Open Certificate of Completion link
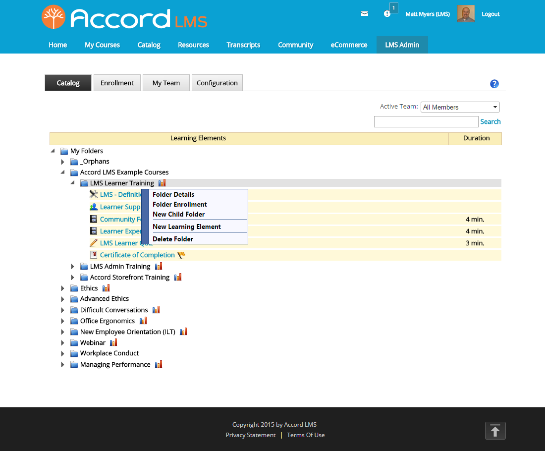Image resolution: width=545 pixels, height=451 pixels. click(x=137, y=255)
